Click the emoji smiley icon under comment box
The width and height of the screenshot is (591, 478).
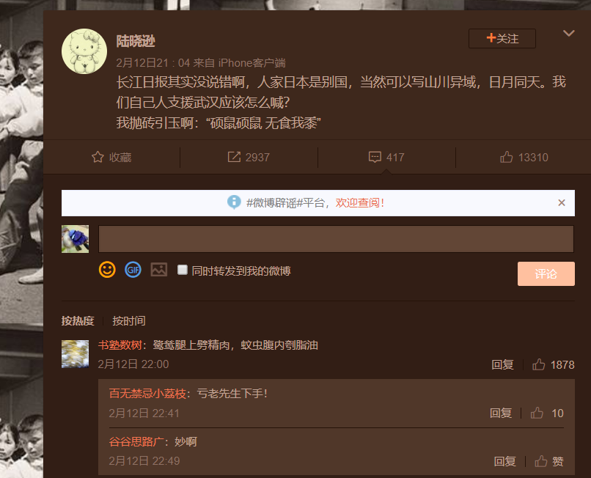(x=107, y=270)
